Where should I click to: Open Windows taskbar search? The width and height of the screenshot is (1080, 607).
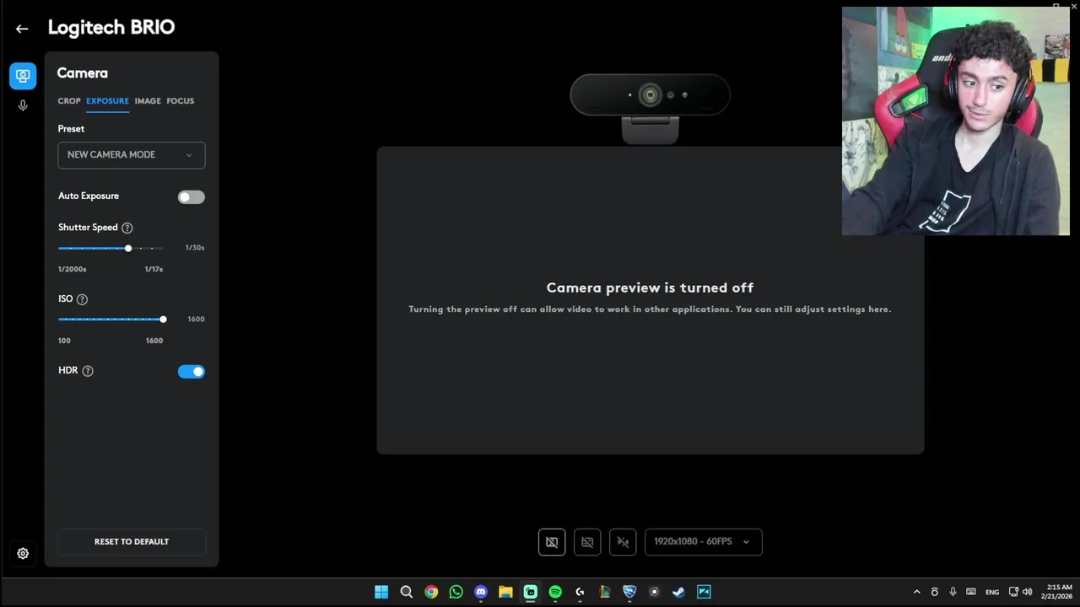407,592
